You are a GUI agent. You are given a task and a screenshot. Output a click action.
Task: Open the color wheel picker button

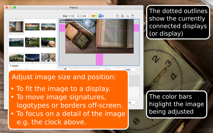click(75, 69)
